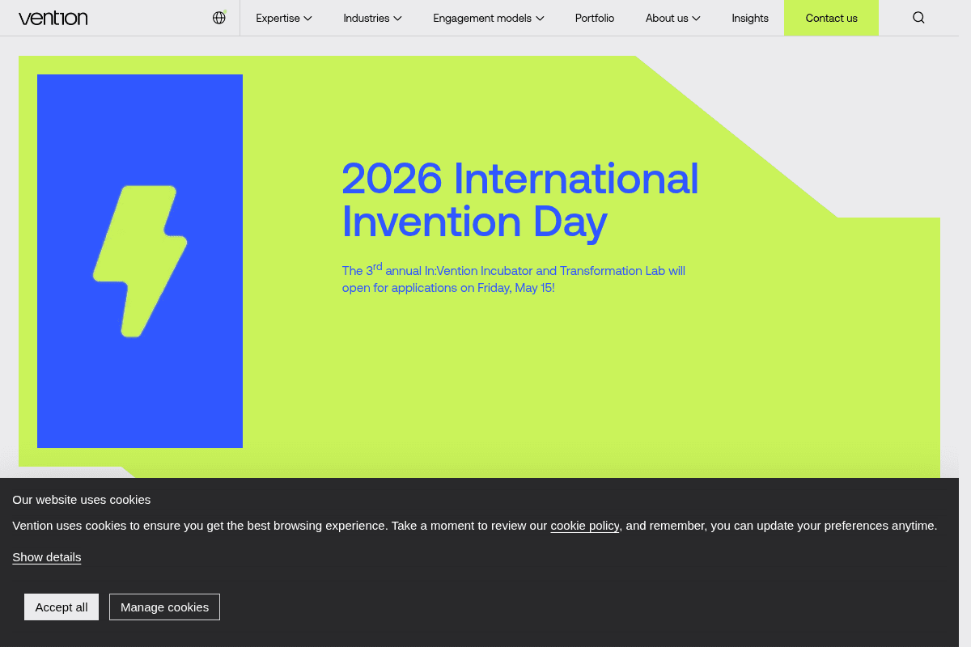Open the search magnifier icon
This screenshot has width=971, height=647.
(918, 18)
